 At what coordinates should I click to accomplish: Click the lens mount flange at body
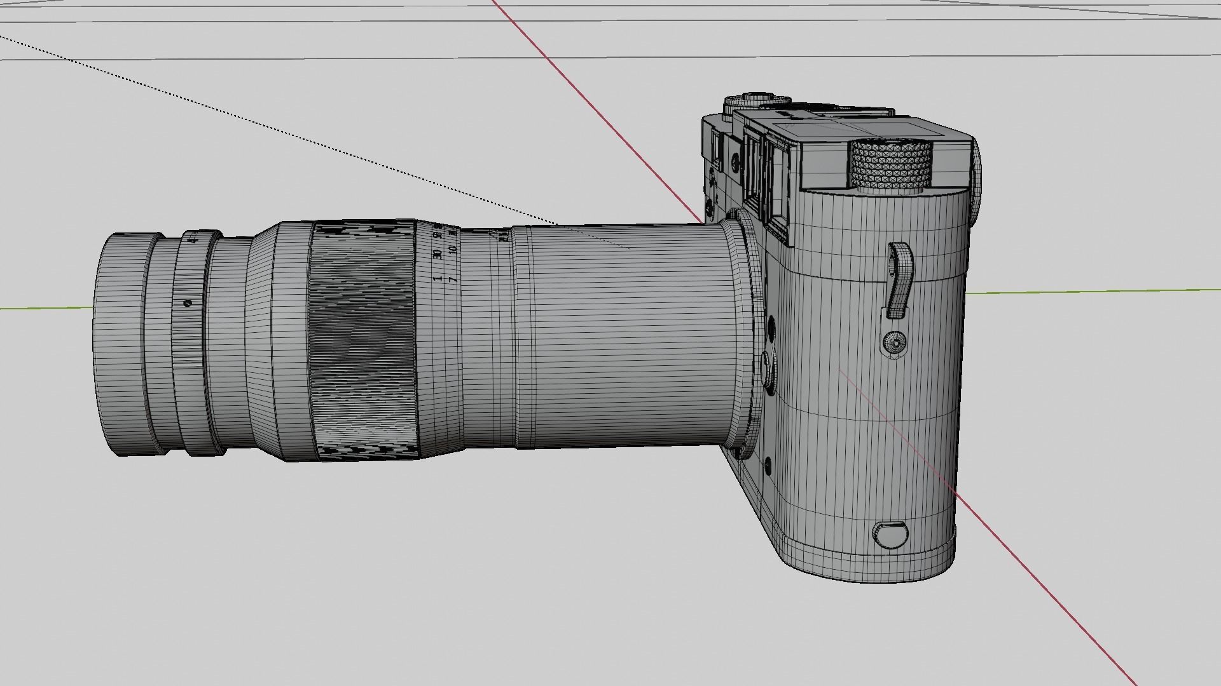[750, 330]
